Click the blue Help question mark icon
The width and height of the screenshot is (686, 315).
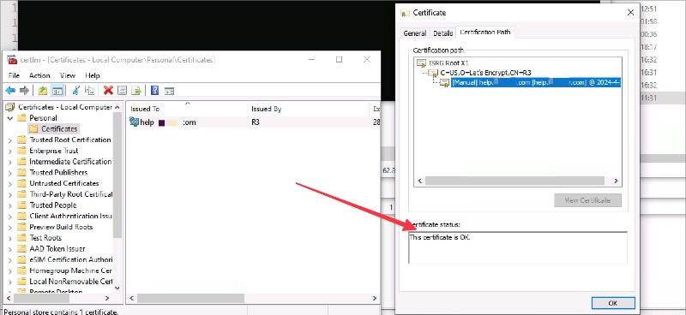pos(154,91)
